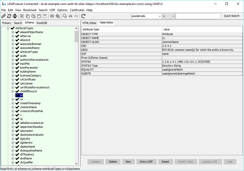Click the delete entry X icon
This screenshot has height=171, width=244.
[52, 16]
